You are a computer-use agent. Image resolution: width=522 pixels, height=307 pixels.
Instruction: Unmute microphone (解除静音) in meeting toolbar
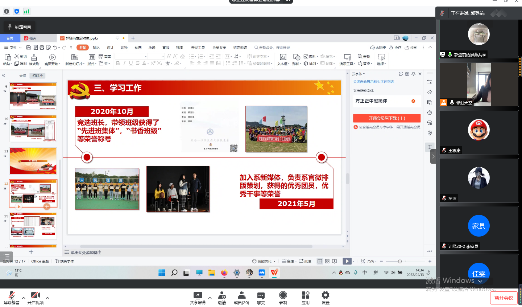12,297
